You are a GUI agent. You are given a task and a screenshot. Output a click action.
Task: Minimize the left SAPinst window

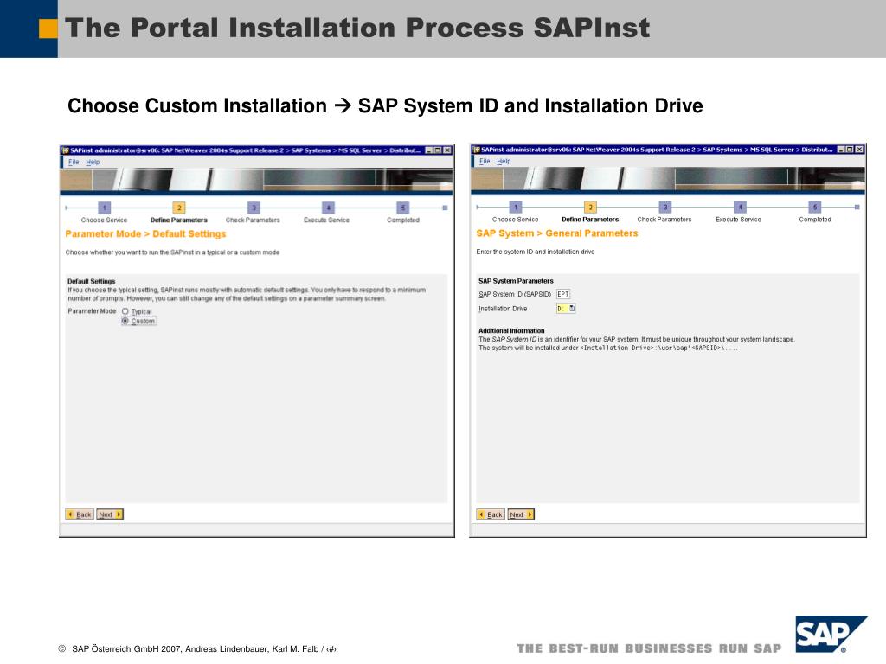(429, 150)
